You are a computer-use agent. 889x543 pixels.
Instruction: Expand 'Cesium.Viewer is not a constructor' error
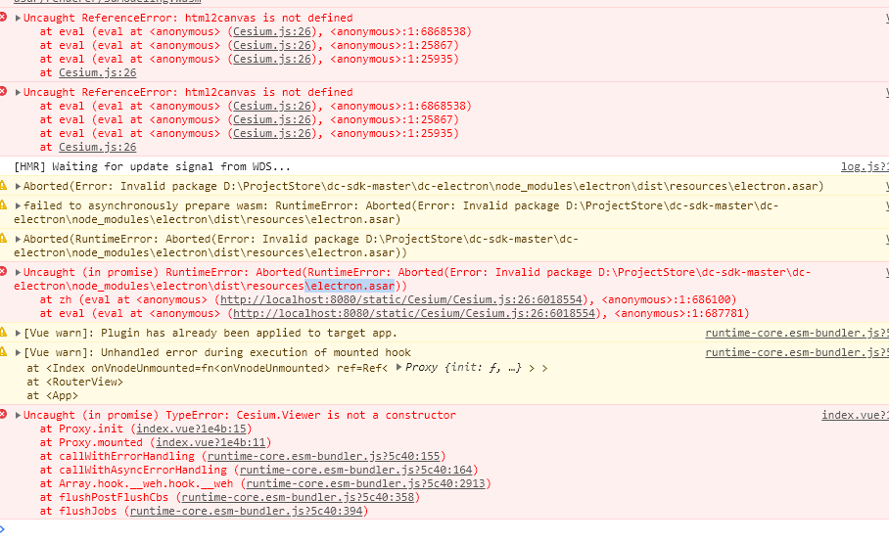[18, 416]
